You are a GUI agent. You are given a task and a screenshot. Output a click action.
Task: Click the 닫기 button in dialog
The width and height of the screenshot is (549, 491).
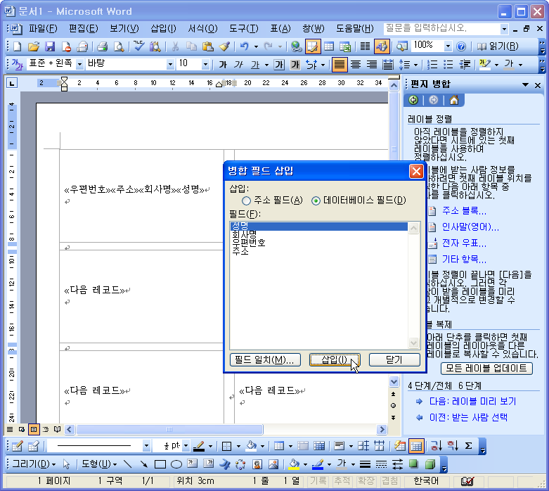click(394, 360)
